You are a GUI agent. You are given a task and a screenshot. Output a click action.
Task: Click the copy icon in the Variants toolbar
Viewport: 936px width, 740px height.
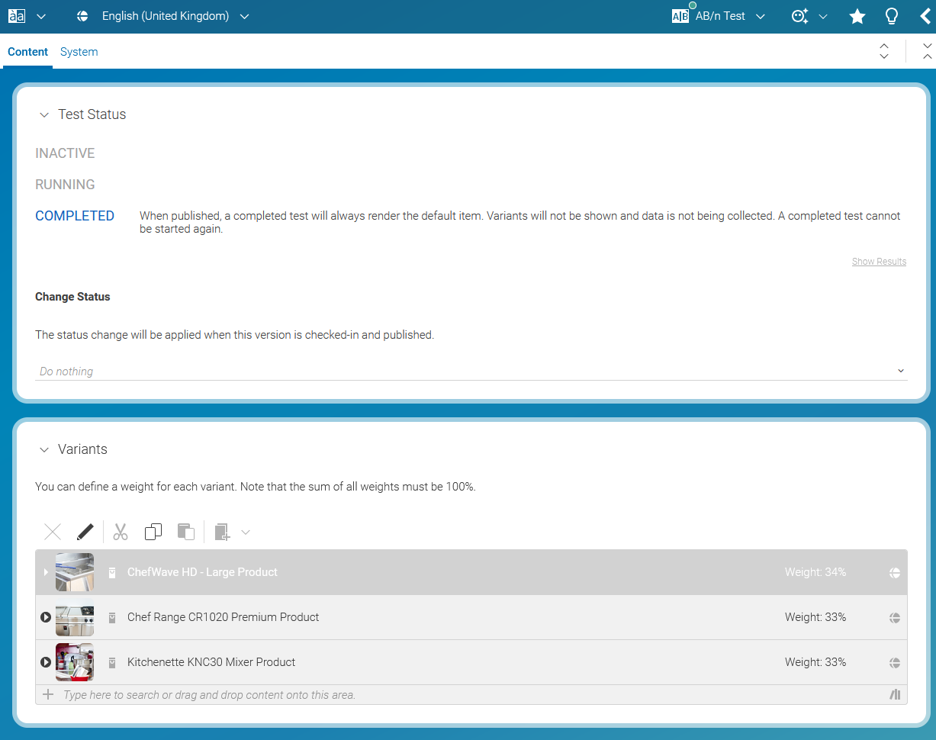tap(153, 532)
